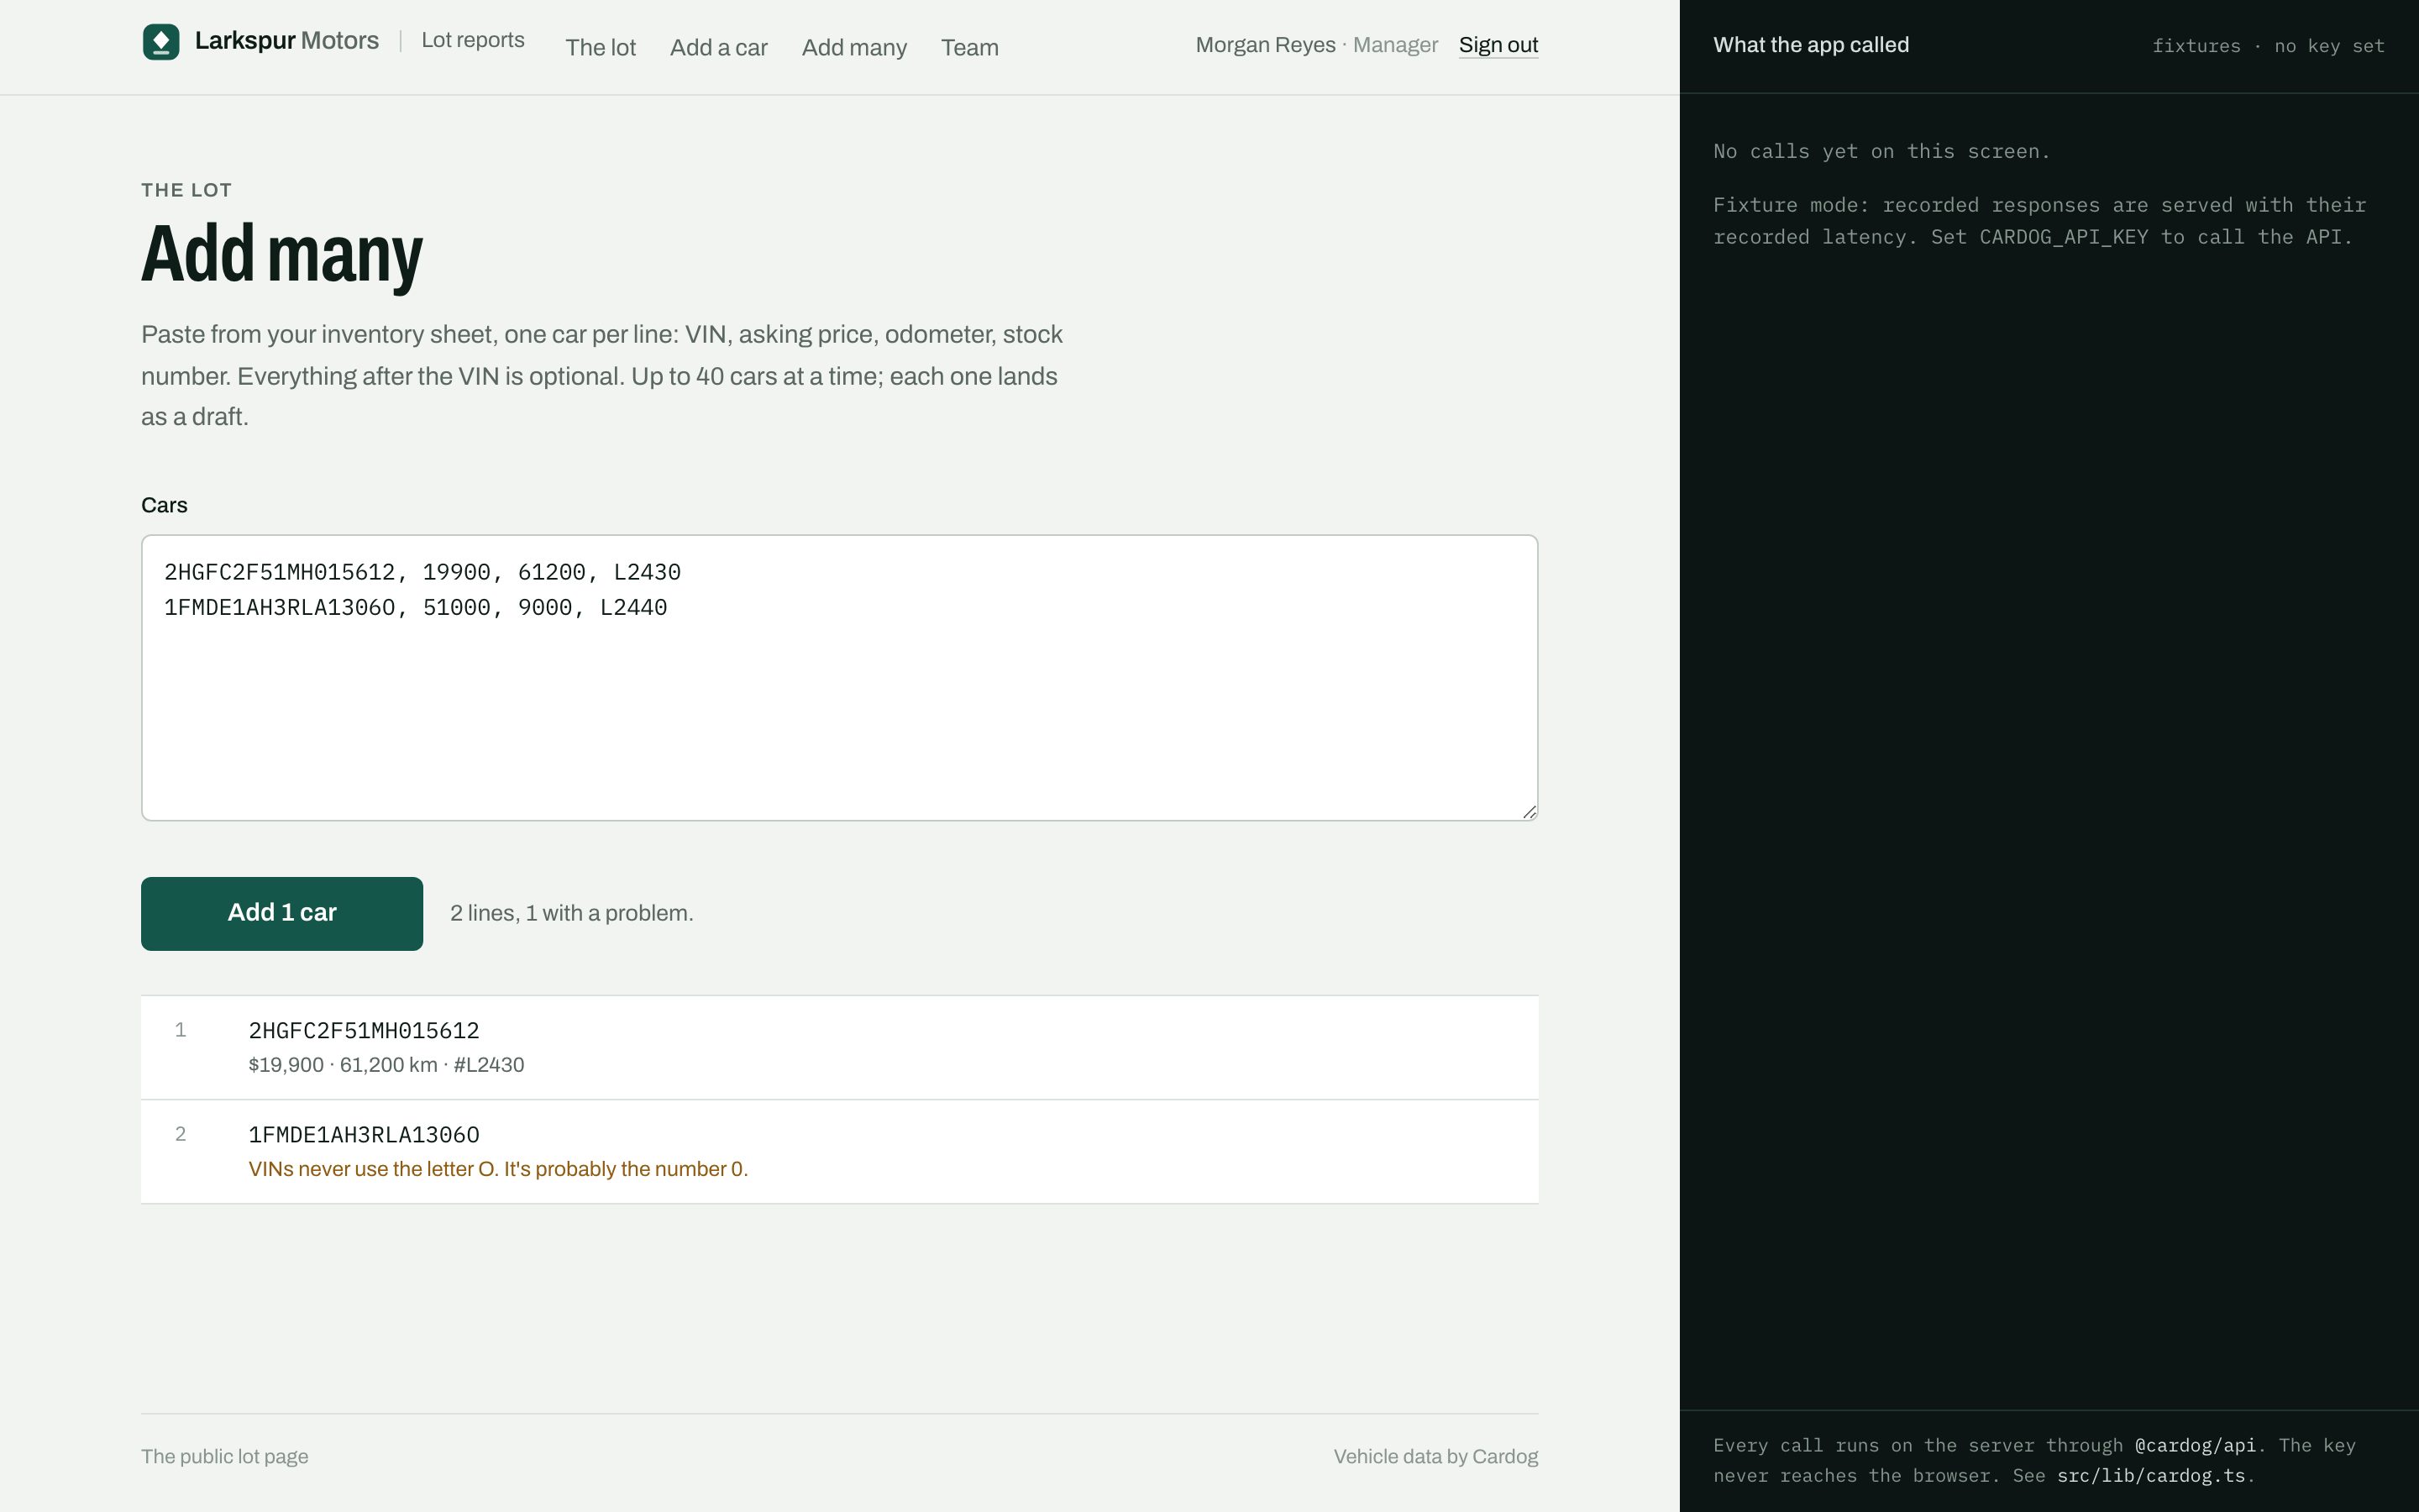The width and height of the screenshot is (2419, 1512).
Task: Follow the Vehicle data by Cardog link
Action: point(1435,1456)
